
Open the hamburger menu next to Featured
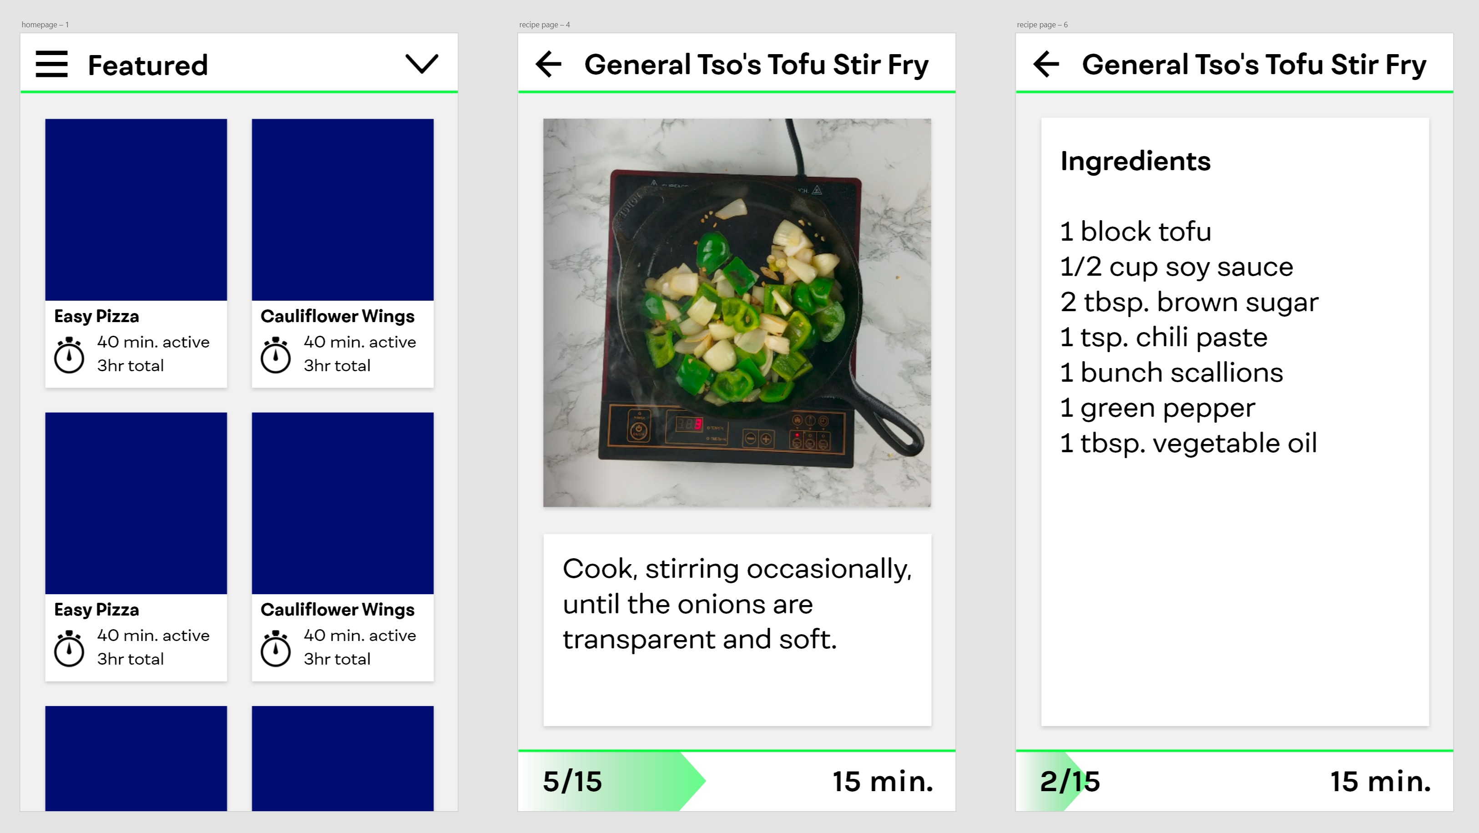tap(52, 64)
